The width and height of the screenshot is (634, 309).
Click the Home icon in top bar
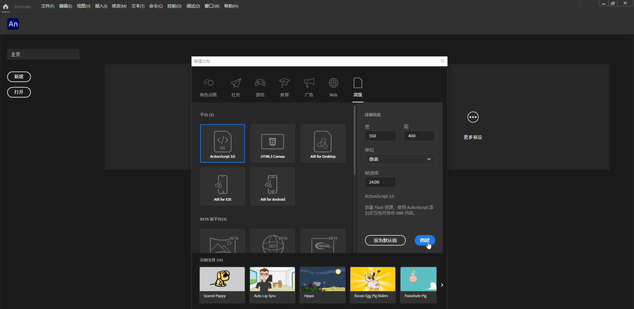coord(6,6)
